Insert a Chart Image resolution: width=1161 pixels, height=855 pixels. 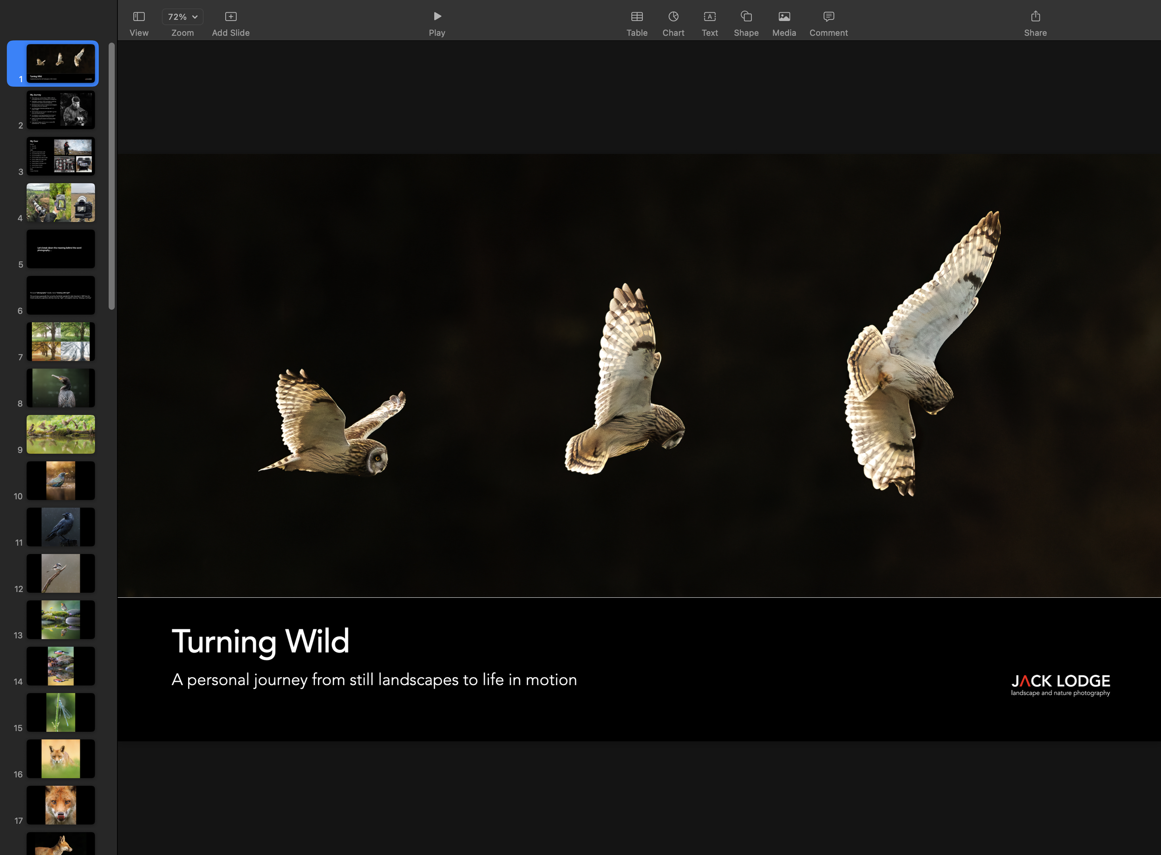673,21
